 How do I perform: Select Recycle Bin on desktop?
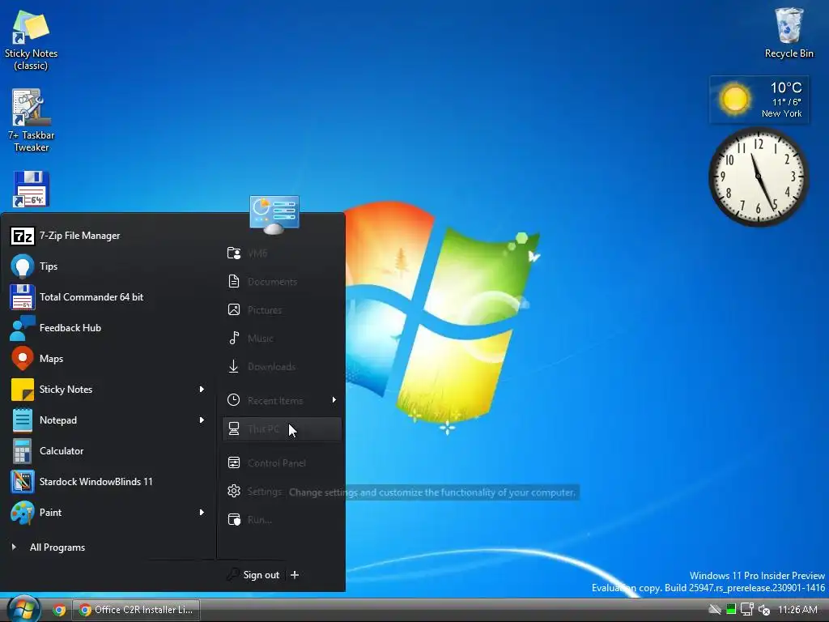click(789, 32)
